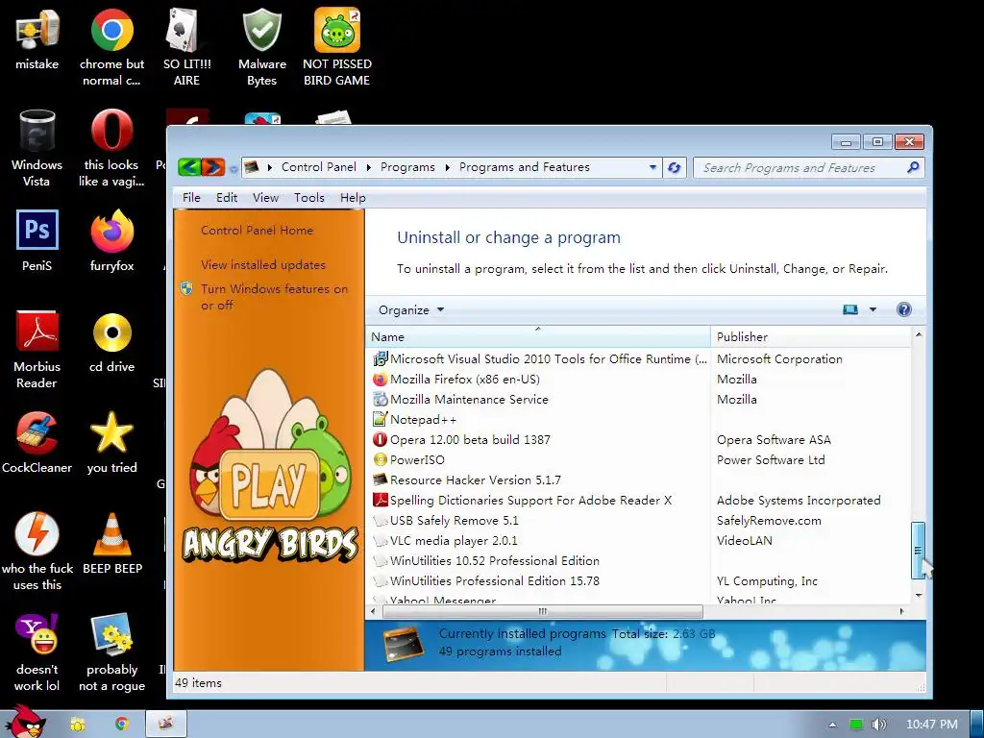Open 'Morbius Reader' desktop icon

point(37,350)
